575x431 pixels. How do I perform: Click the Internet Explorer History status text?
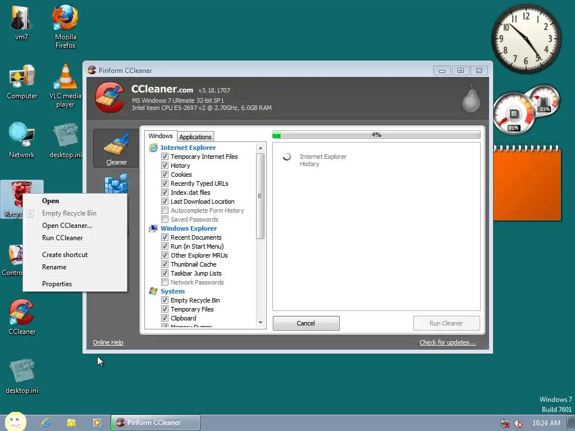323,160
